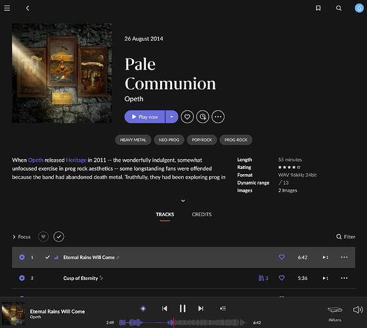The height and width of the screenshot is (328, 367).
Task: Toggle the selected-tracks checkmark filter
Action: (58, 237)
